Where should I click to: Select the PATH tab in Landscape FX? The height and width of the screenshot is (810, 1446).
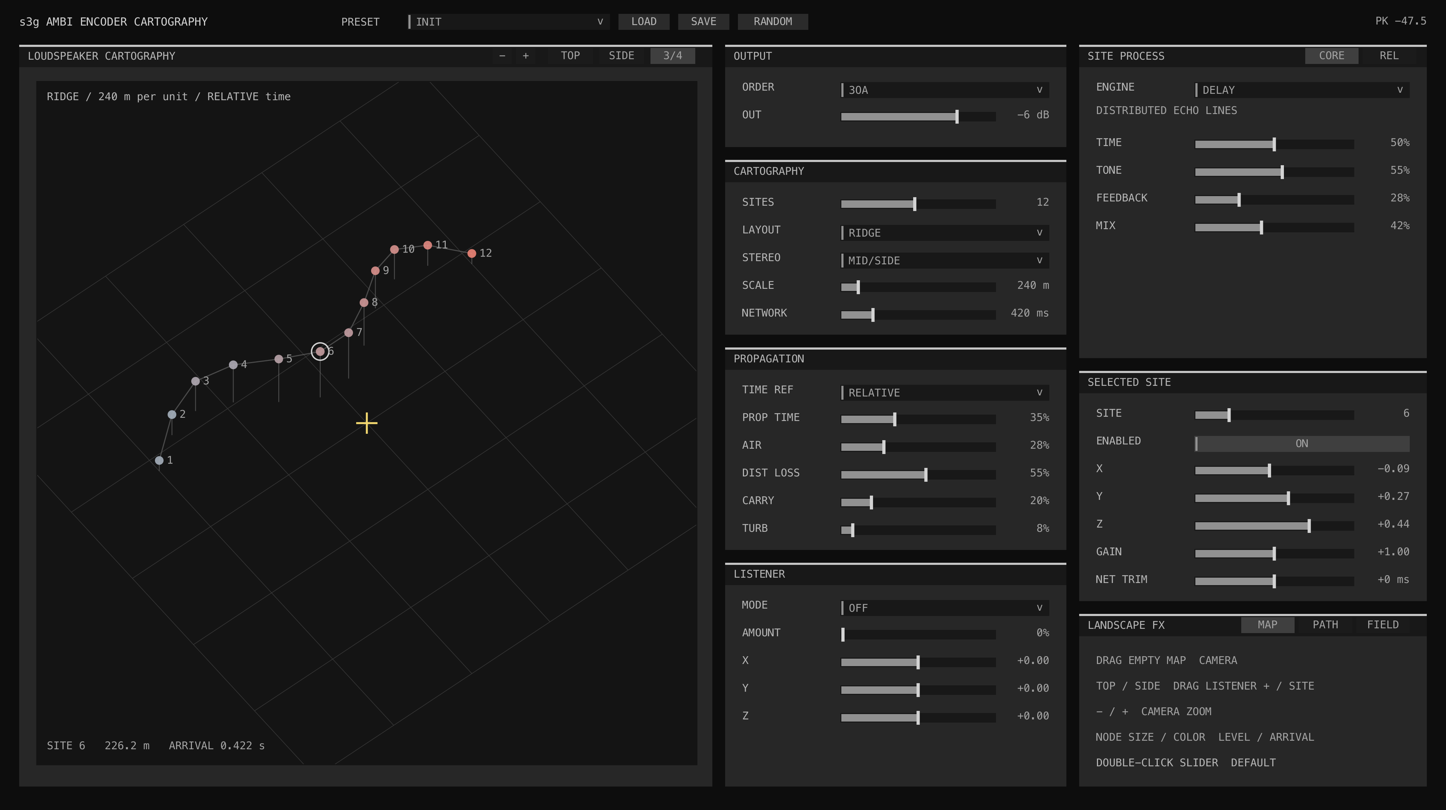1325,625
